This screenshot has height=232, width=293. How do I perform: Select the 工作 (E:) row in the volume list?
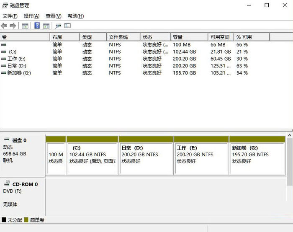[x=17, y=59]
